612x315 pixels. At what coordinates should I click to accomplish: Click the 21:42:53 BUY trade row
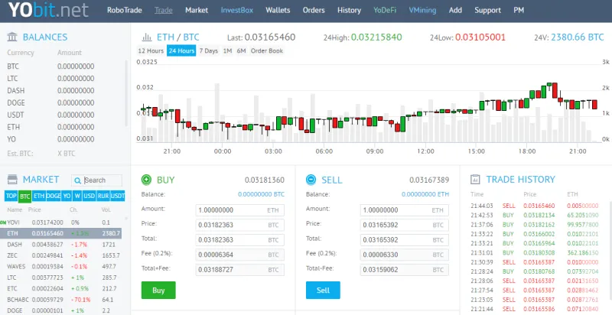[534, 215]
